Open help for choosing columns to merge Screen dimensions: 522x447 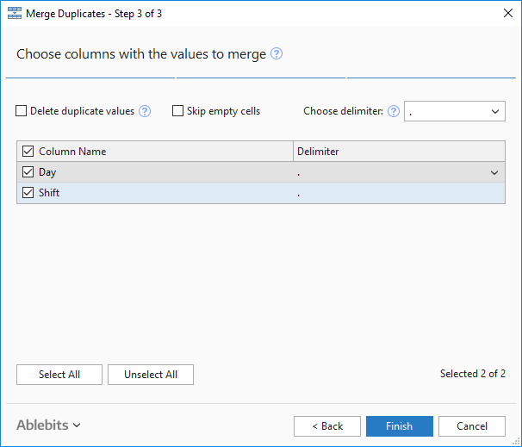[277, 53]
